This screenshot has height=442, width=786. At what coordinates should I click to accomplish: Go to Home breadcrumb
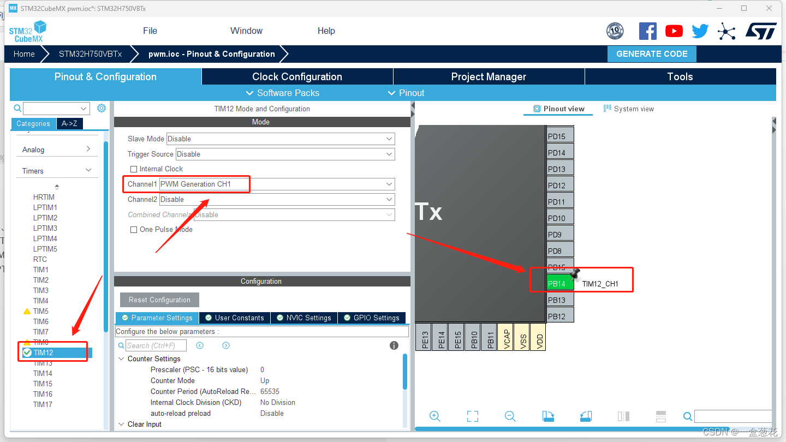(24, 54)
